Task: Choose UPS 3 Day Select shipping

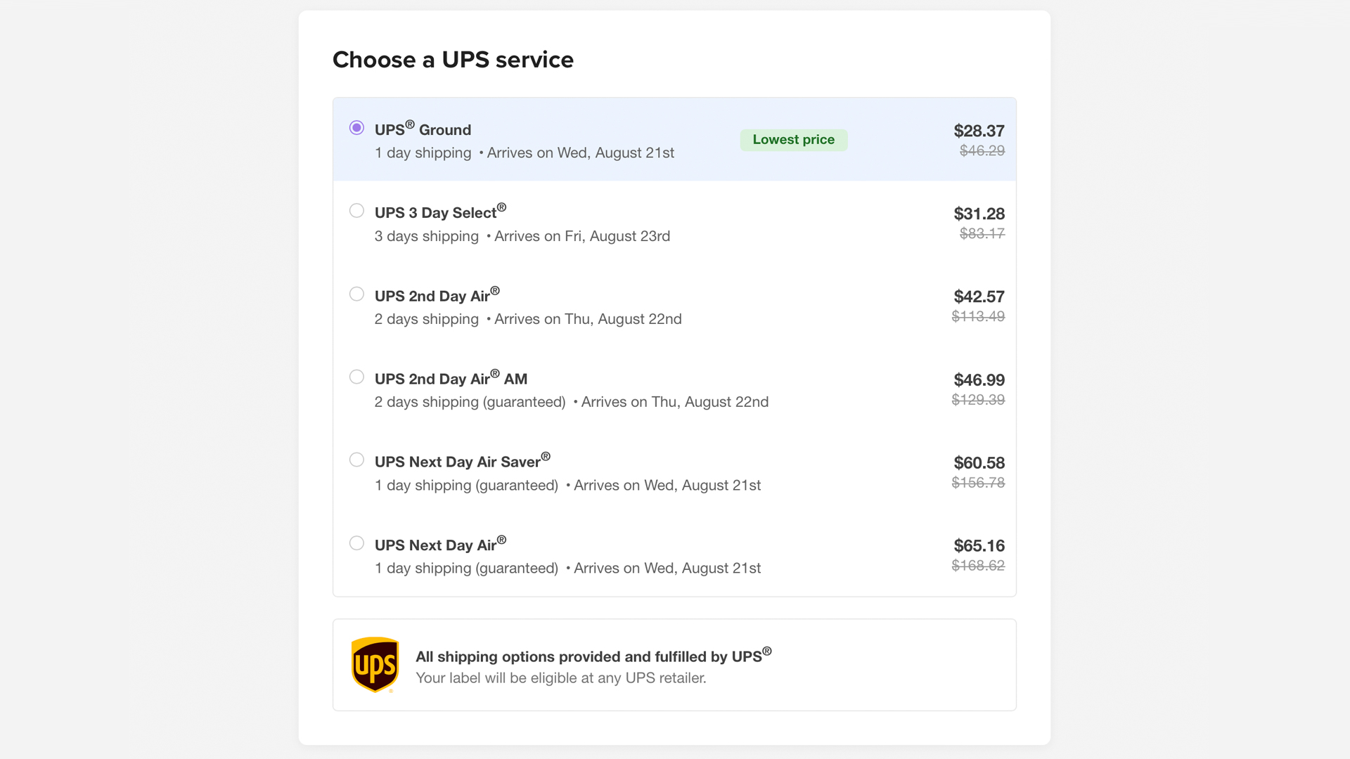Action: point(356,210)
